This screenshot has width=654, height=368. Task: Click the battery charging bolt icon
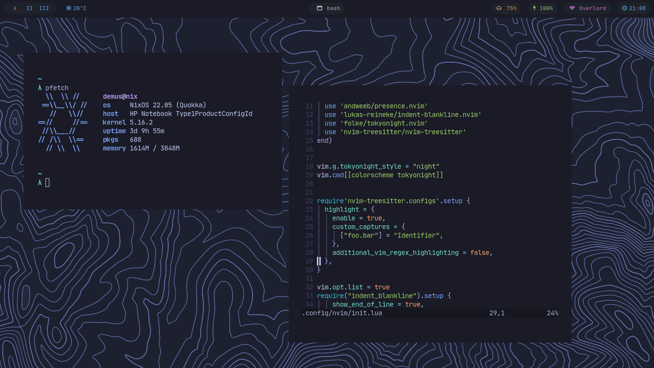click(535, 8)
